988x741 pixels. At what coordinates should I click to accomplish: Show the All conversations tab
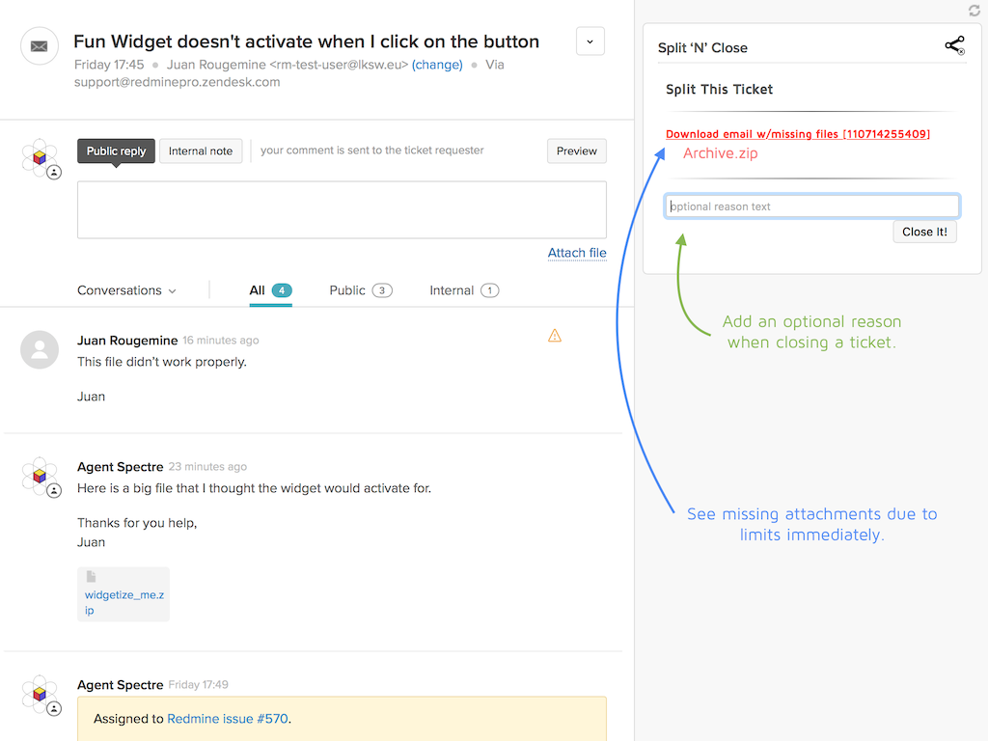[270, 290]
